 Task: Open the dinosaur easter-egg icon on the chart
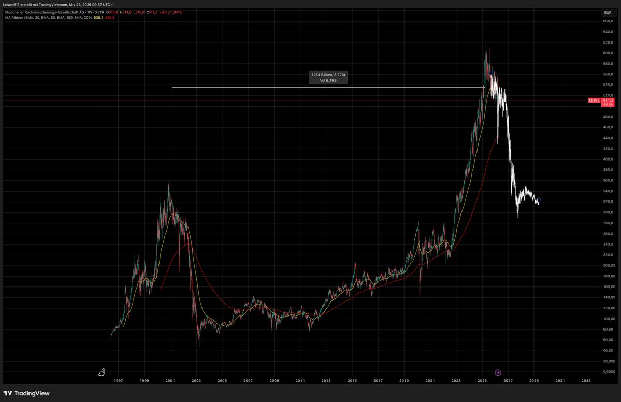coord(102,372)
